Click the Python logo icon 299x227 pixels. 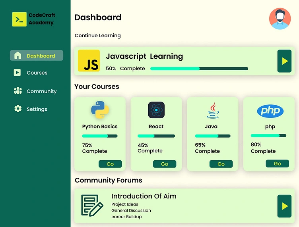[x=100, y=110]
